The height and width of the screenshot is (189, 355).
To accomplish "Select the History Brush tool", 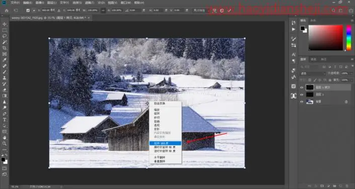I will click(x=5, y=84).
